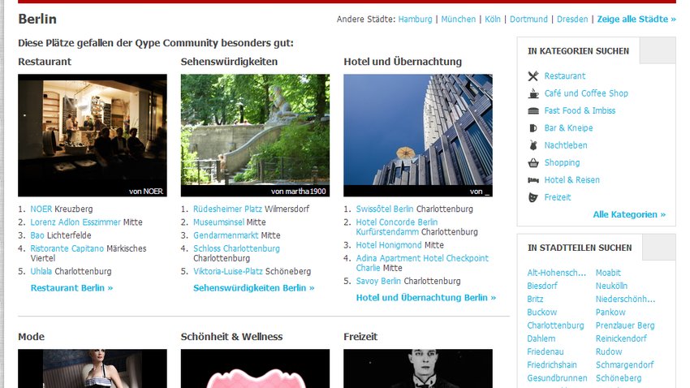This screenshot has height=388, width=690.
Task: Open 'Café und Coffee Shop' category
Action: [586, 93]
